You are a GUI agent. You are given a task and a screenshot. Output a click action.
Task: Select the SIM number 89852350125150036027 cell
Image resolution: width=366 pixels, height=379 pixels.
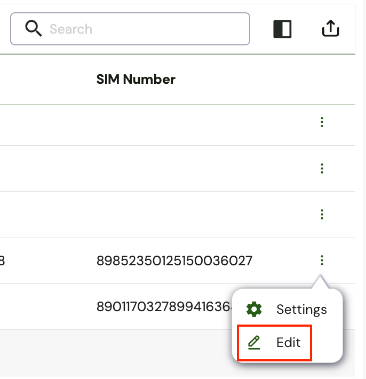[174, 261]
